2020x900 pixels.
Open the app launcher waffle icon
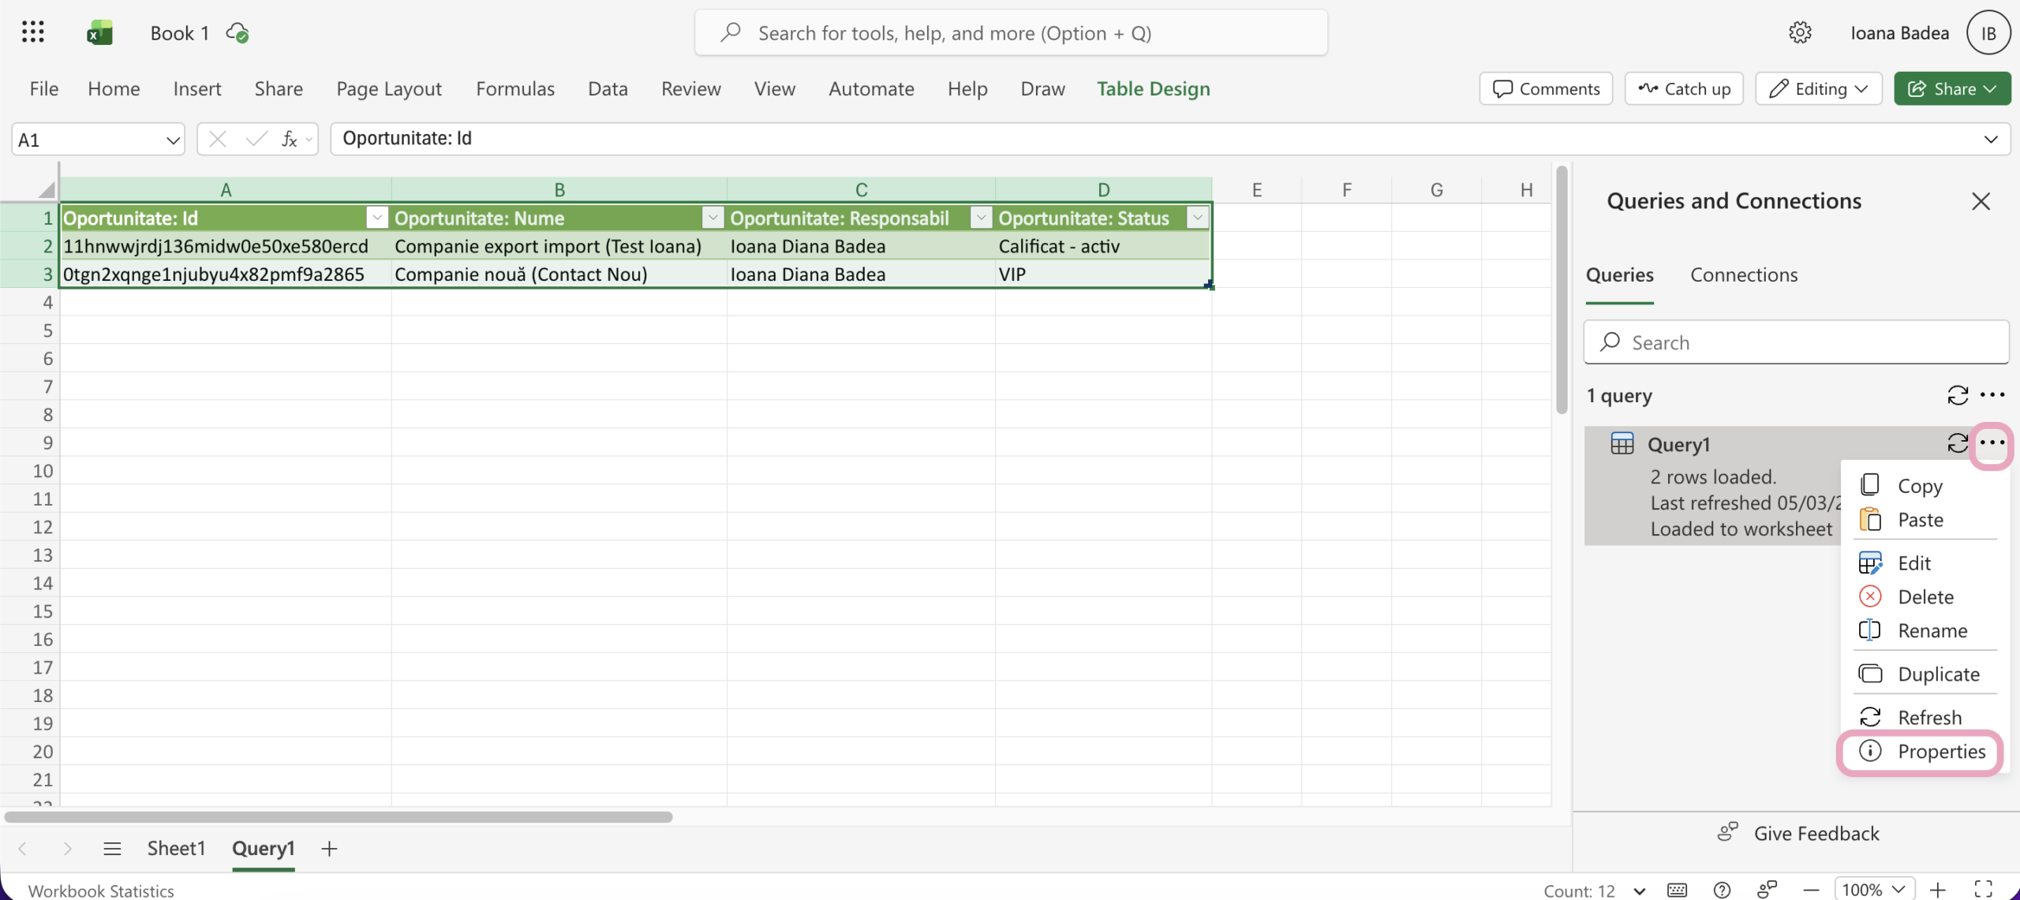[32, 32]
